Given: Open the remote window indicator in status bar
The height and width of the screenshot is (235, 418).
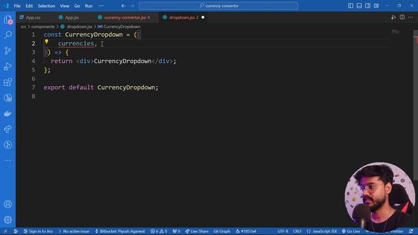Looking at the screenshot, I should click(x=6, y=231).
